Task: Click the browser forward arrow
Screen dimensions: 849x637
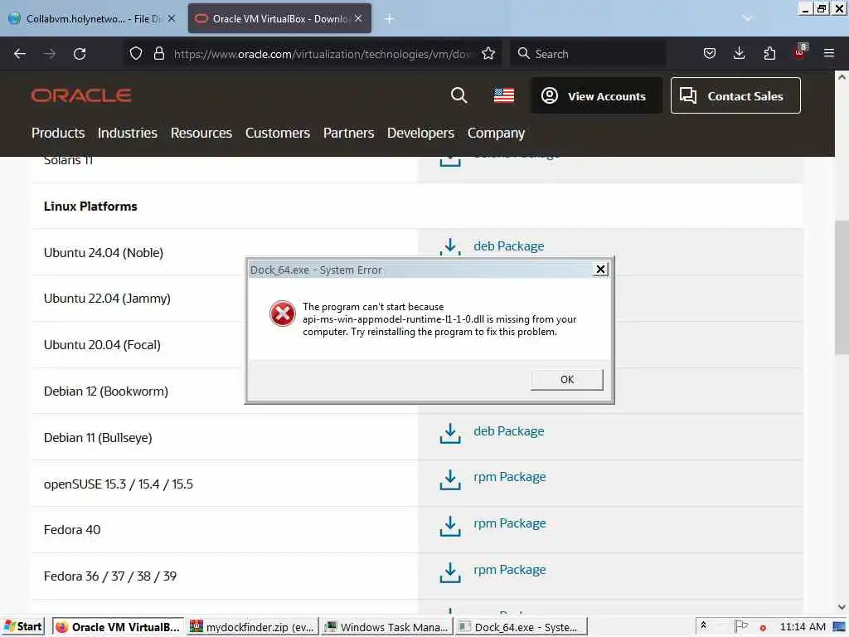Action: pyautogui.click(x=50, y=54)
